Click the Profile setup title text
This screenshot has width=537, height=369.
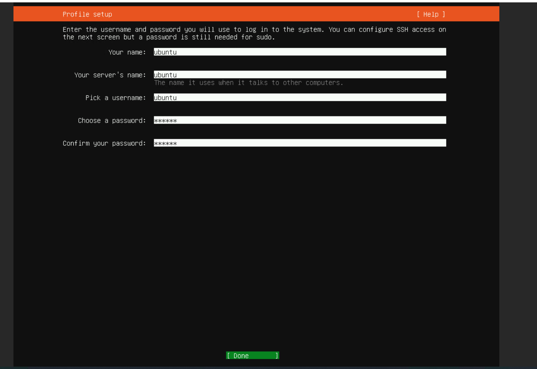(x=87, y=14)
